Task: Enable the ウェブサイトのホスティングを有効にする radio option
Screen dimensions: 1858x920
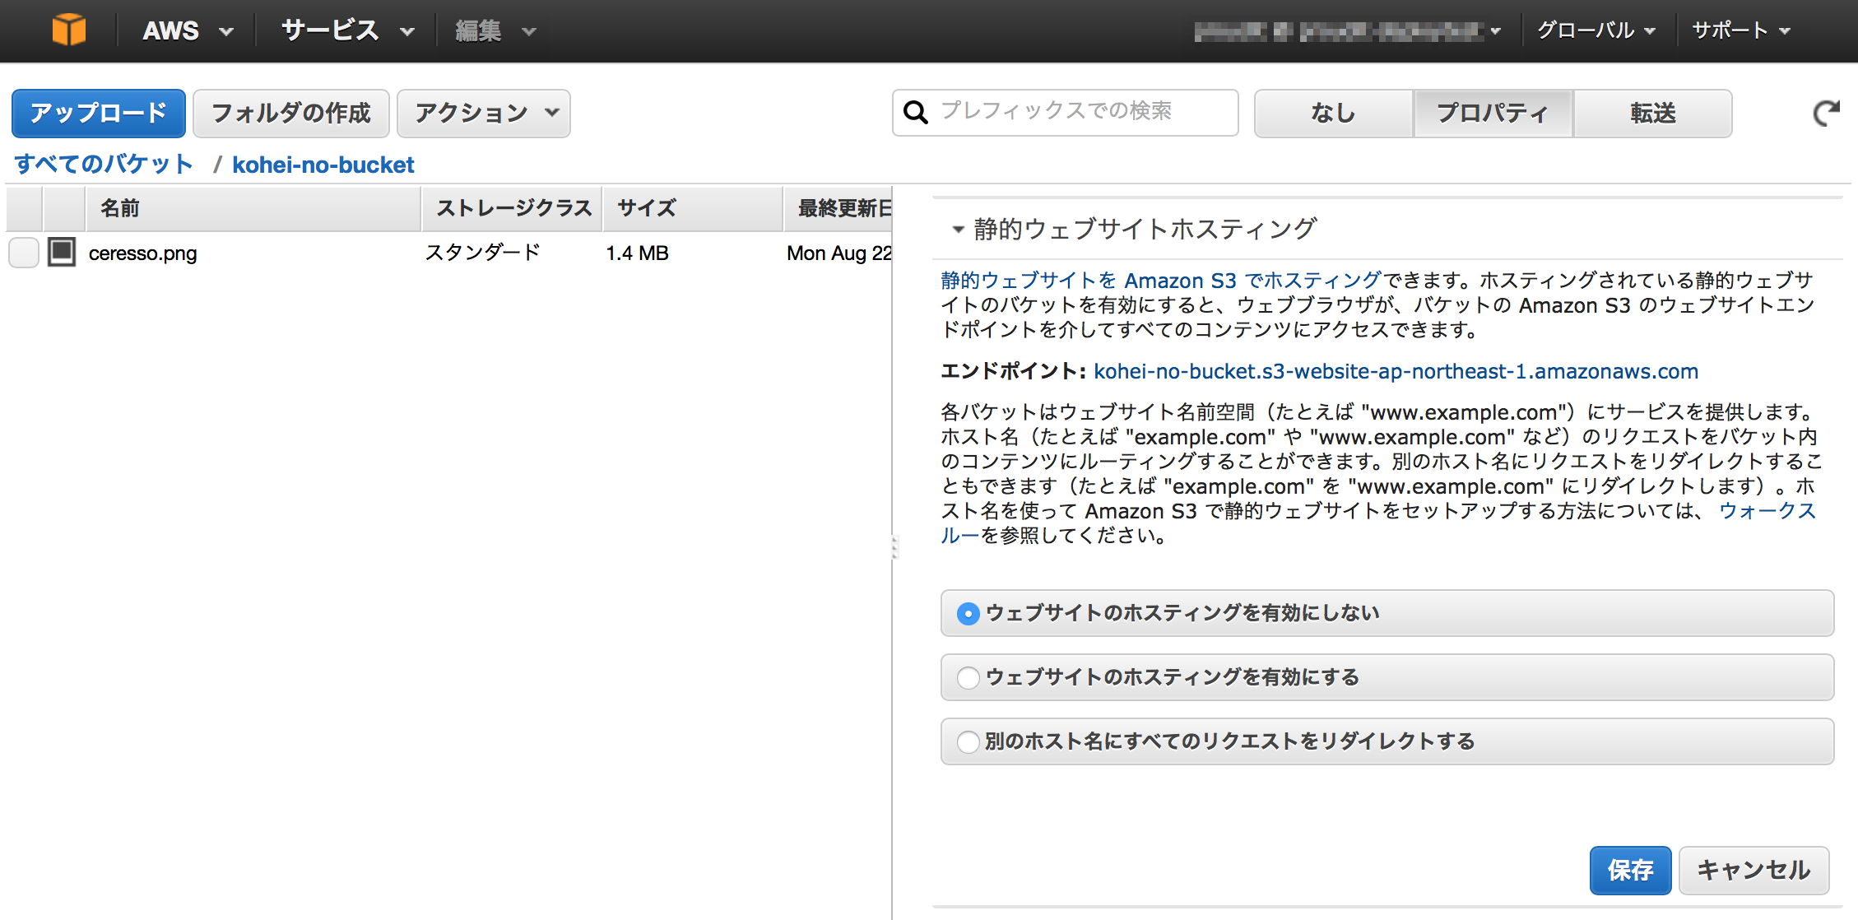Action: [x=968, y=677]
